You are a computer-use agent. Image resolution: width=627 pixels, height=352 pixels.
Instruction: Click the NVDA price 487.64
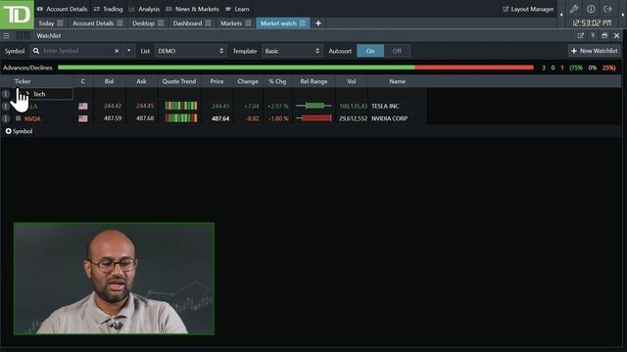pyautogui.click(x=220, y=118)
